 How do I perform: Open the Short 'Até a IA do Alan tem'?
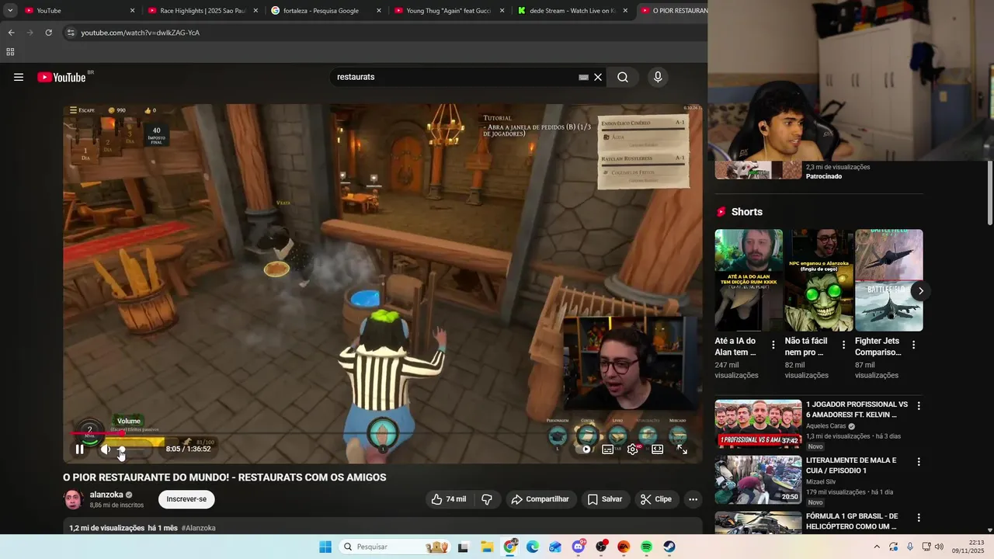[x=749, y=280]
